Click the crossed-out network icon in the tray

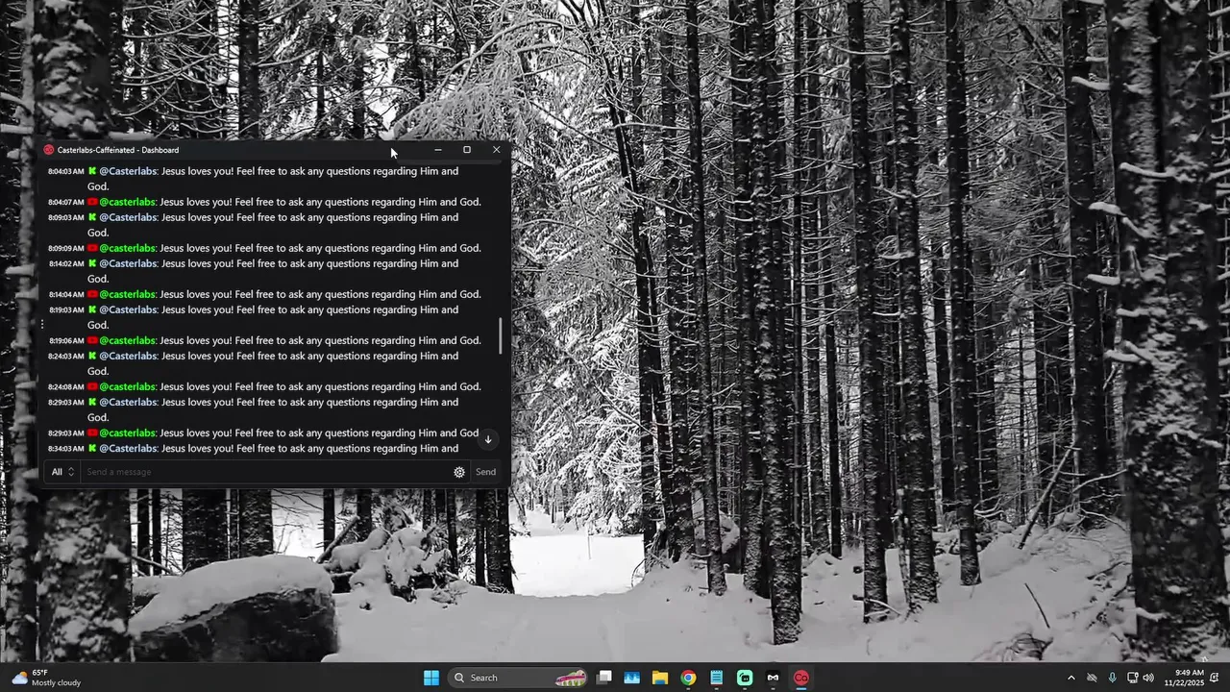tap(1092, 678)
